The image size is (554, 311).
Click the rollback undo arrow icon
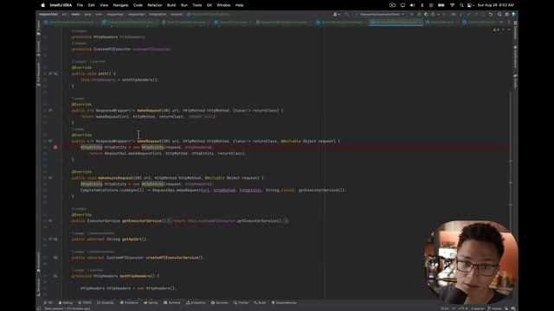click(x=491, y=15)
